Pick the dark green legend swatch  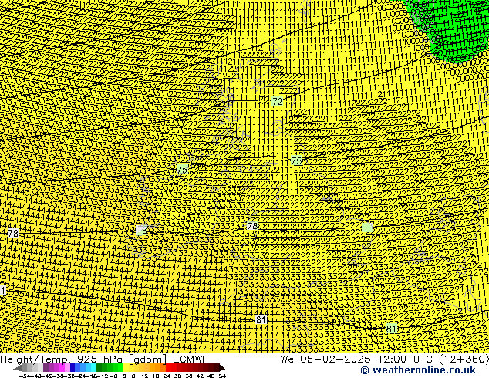[x=99, y=368]
